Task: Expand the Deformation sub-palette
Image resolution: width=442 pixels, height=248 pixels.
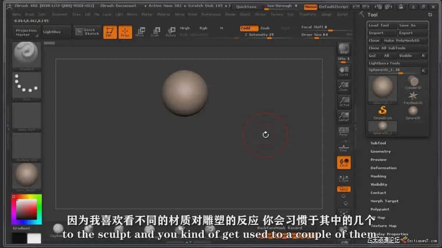Action: [383, 168]
